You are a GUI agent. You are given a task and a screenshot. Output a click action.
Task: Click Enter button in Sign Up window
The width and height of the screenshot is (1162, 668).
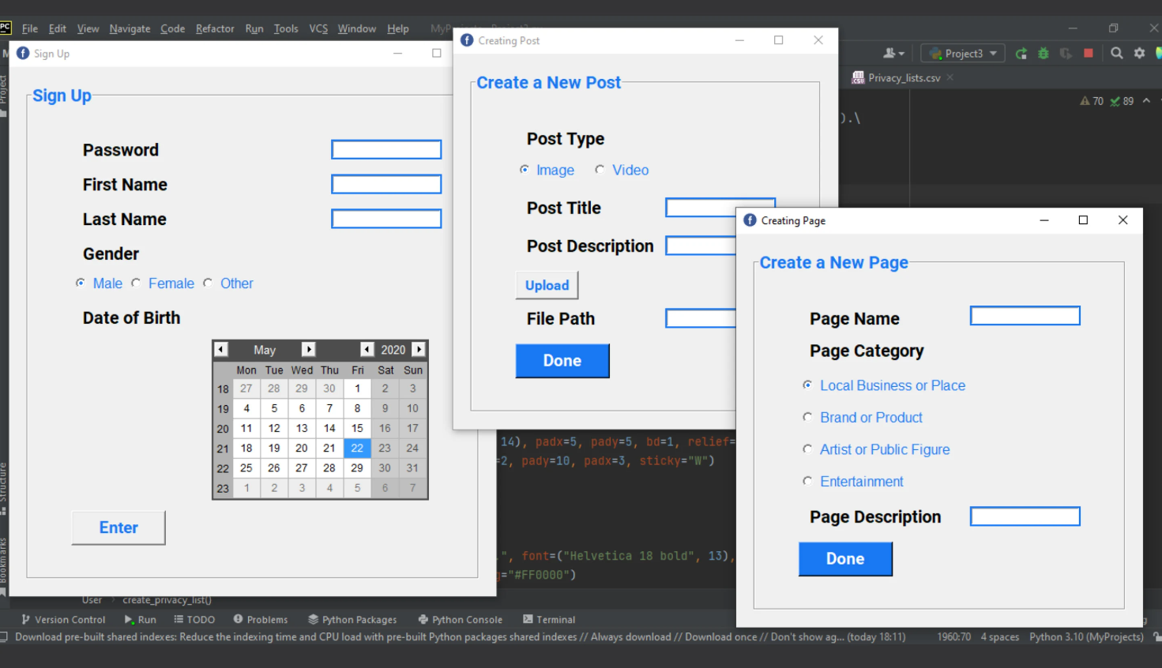pyautogui.click(x=118, y=527)
